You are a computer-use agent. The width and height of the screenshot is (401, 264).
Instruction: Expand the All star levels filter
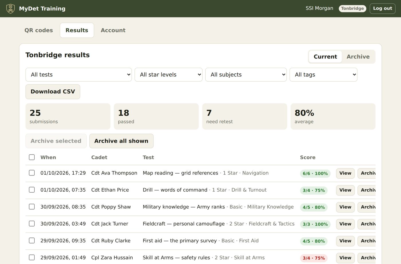168,74
